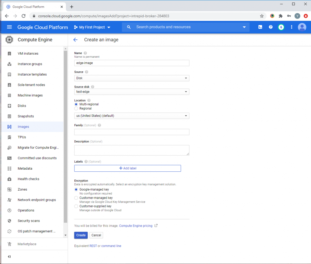
Task: Click the Compute Engine chip icon
Action: [x=9, y=40]
